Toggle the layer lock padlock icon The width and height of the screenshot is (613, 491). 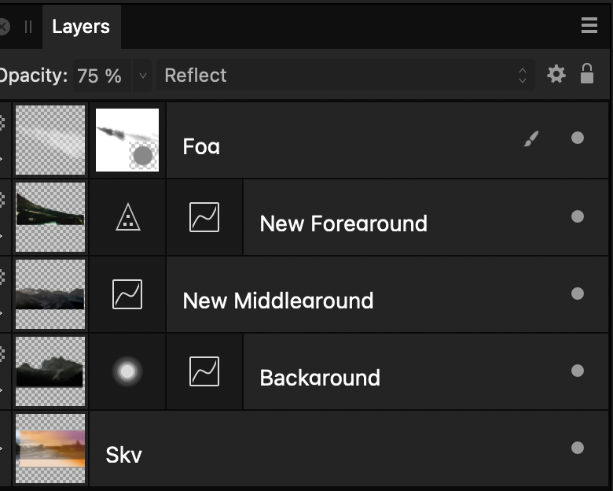coord(587,74)
